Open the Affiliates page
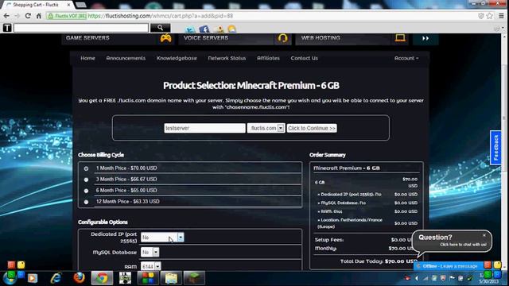509x286 pixels. pyautogui.click(x=268, y=58)
